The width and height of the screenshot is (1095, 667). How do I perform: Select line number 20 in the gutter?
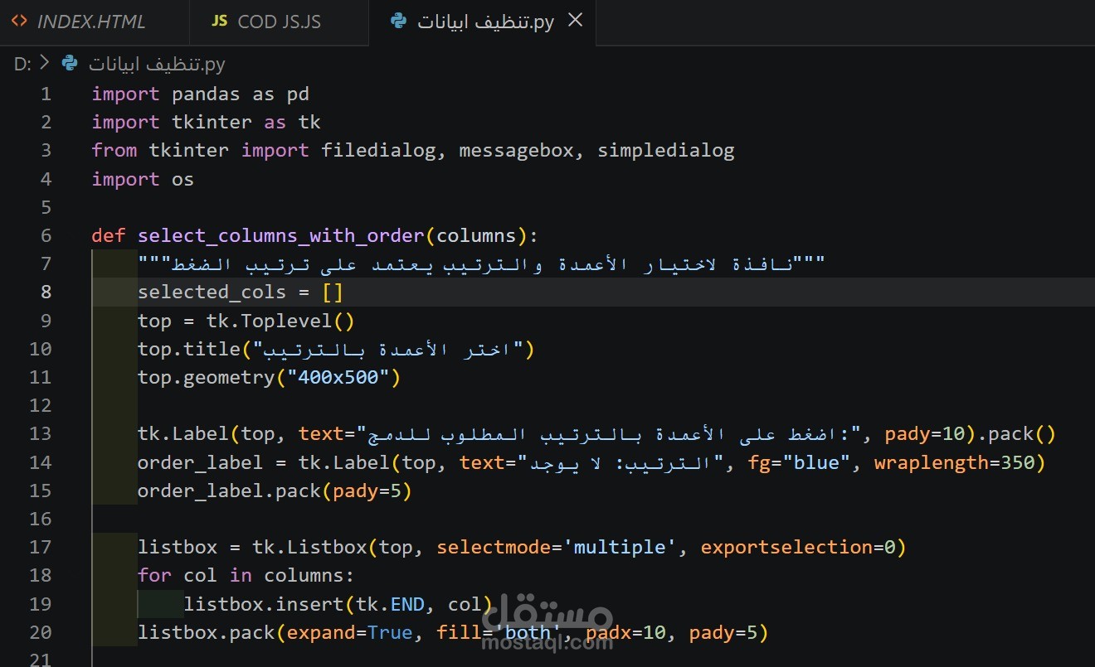tap(41, 632)
